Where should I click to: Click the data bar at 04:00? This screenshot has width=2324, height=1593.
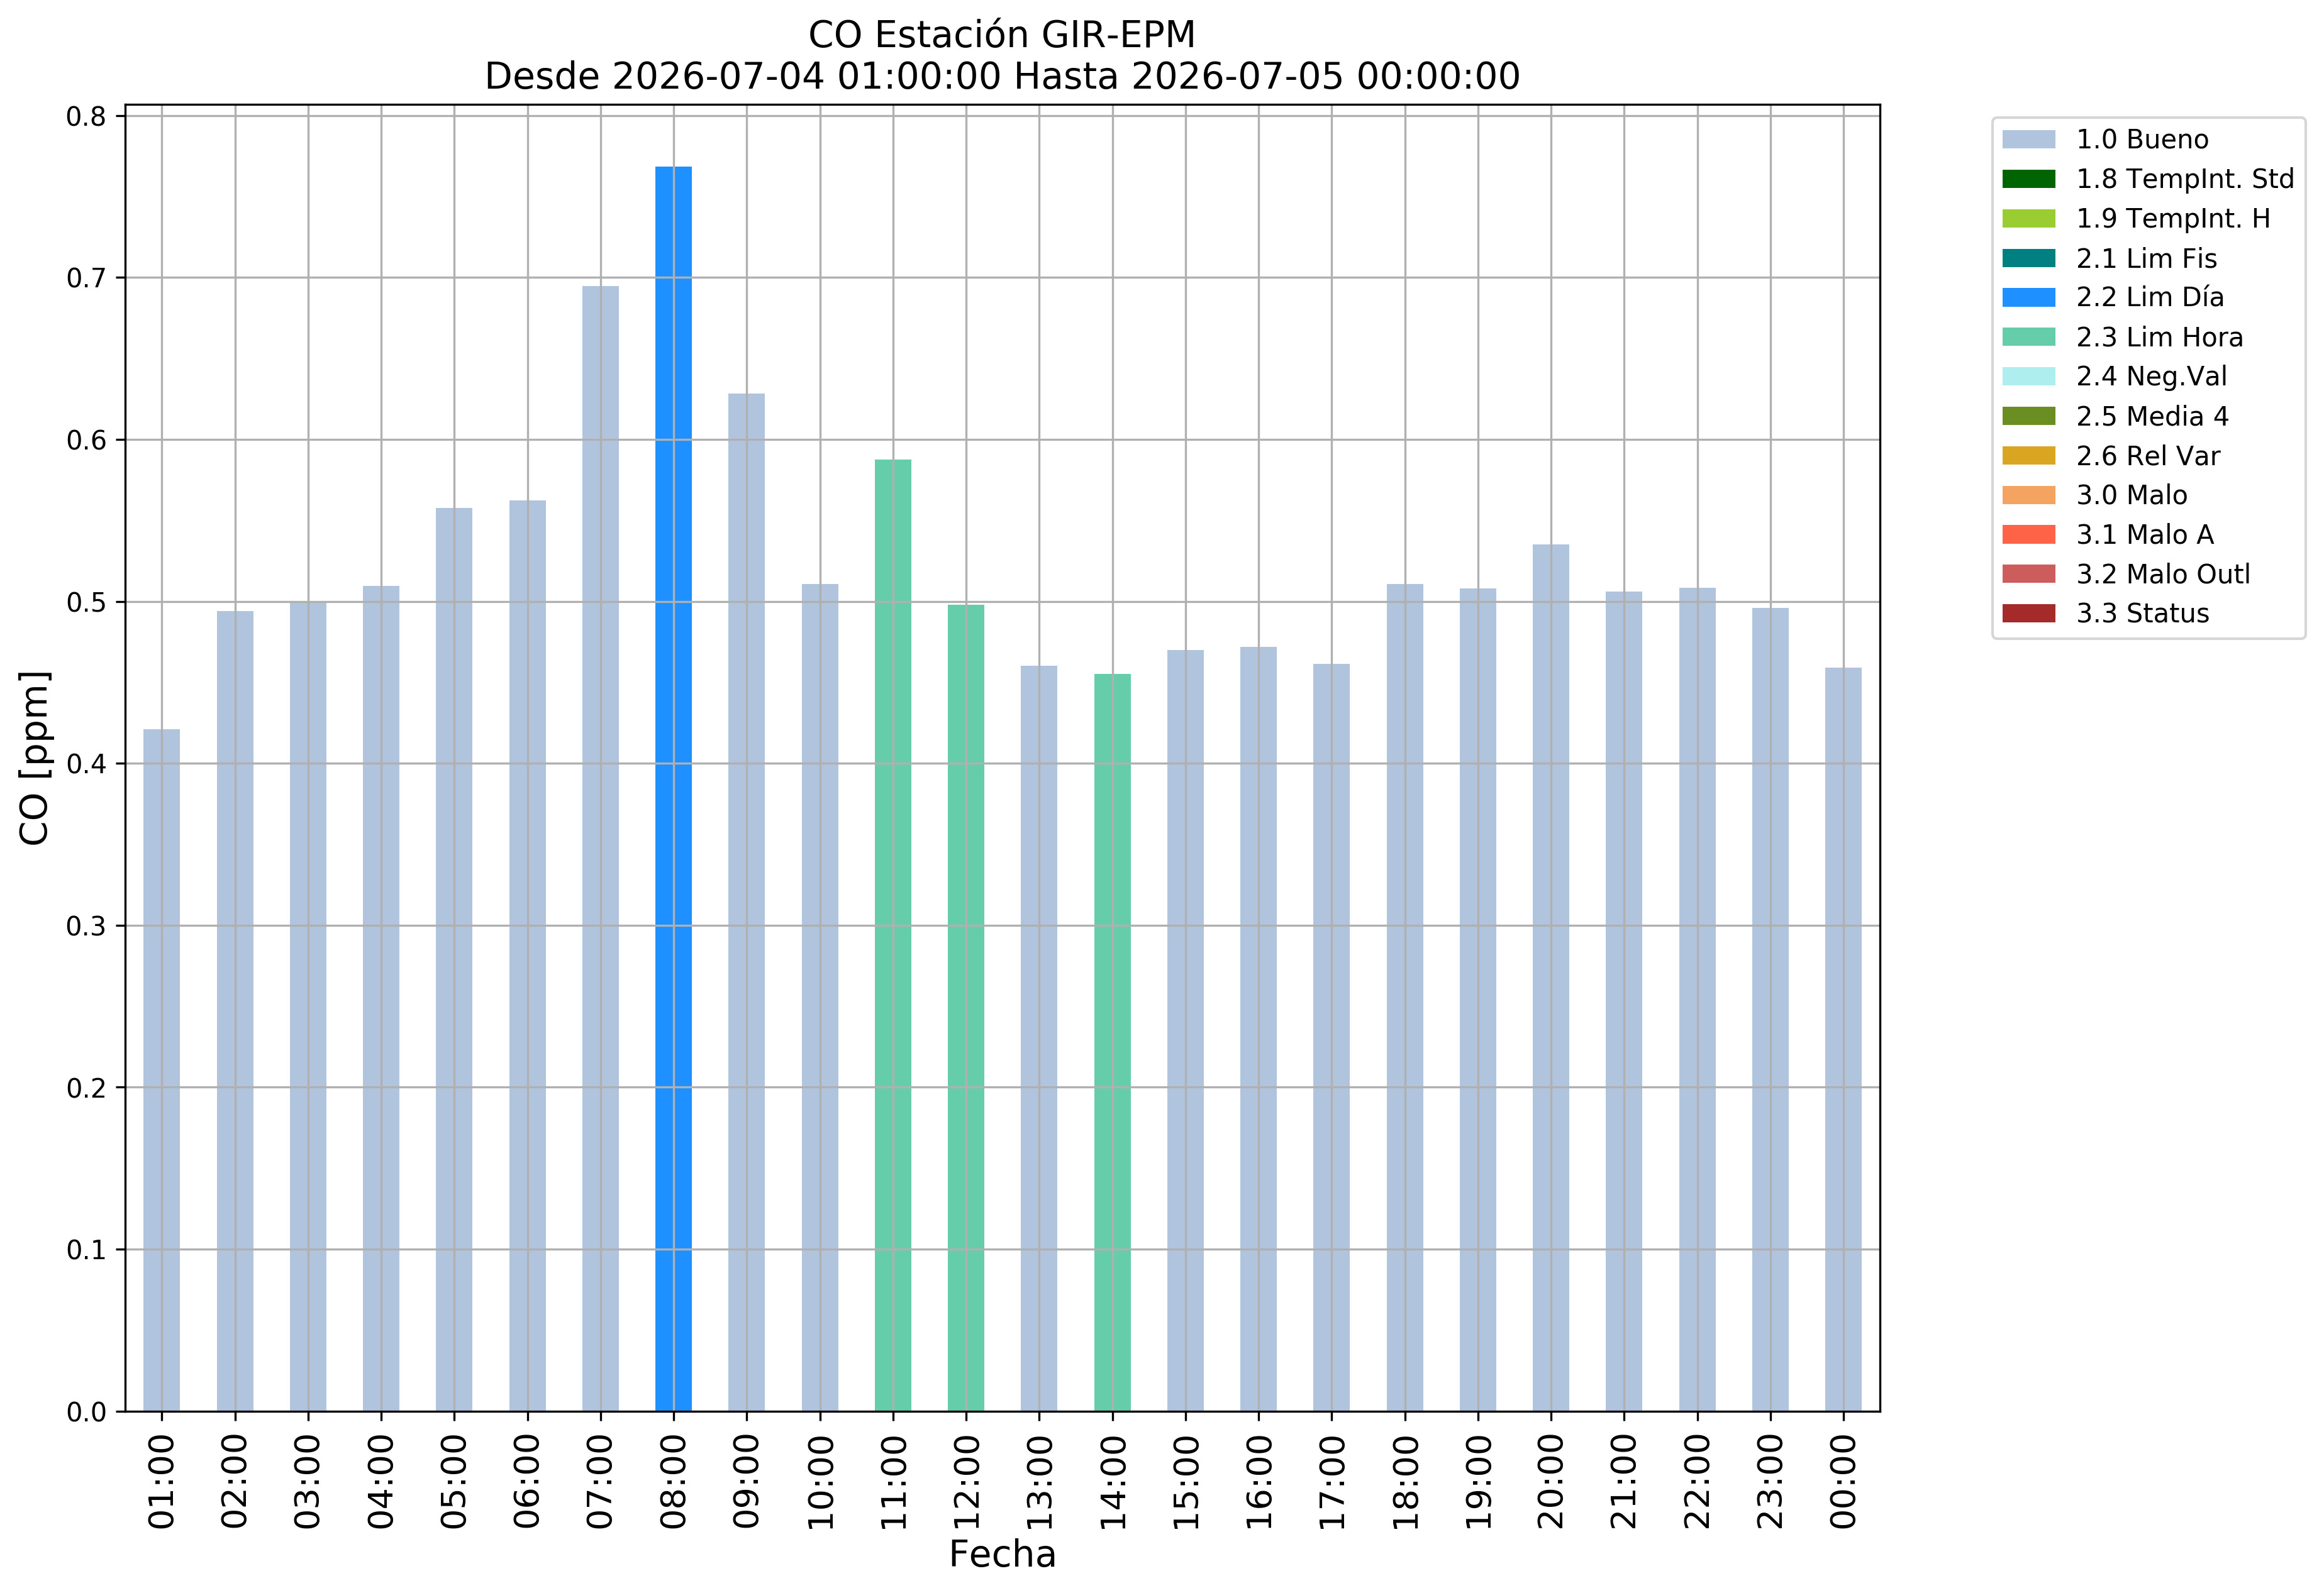(381, 998)
